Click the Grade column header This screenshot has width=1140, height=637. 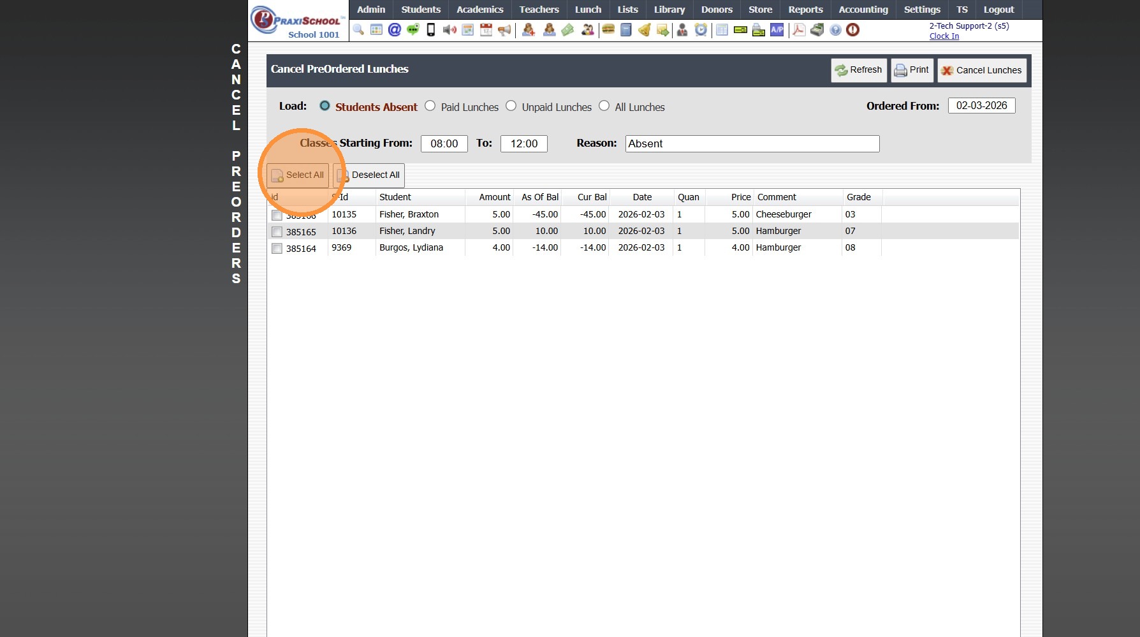[859, 197]
